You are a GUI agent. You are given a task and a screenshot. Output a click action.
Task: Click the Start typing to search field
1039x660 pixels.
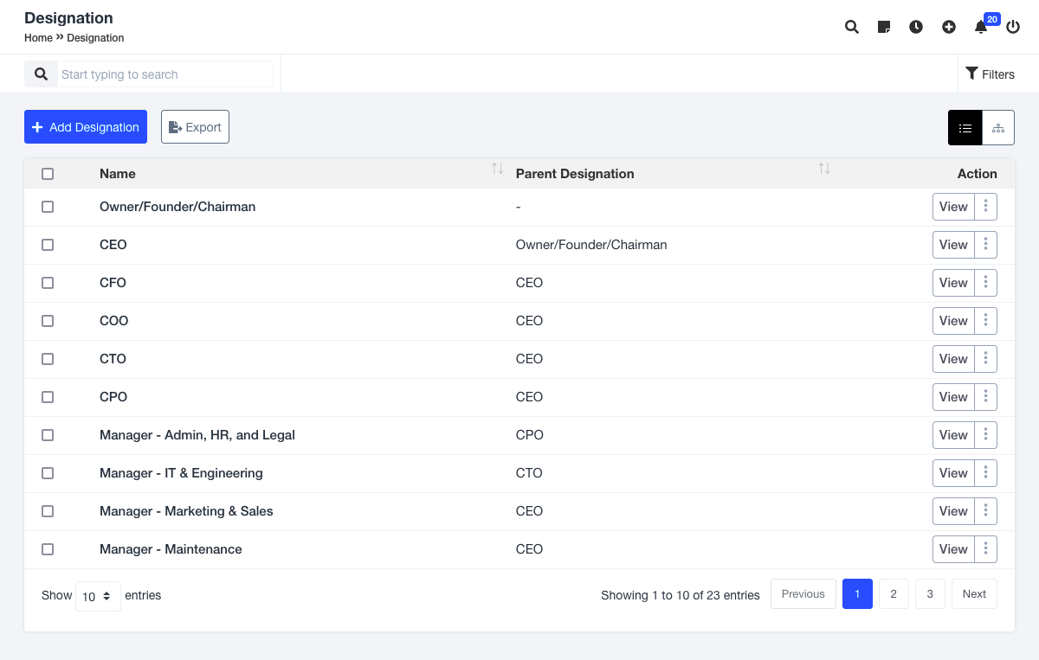coord(165,74)
